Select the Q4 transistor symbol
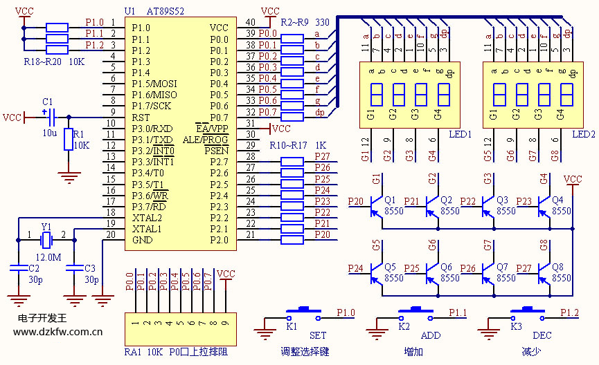The image size is (599, 365). pyautogui.click(x=545, y=205)
